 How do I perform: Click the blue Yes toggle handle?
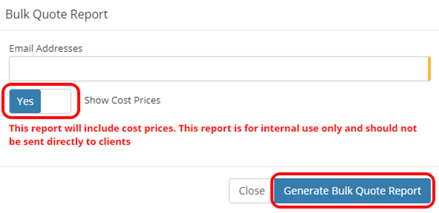(25, 101)
